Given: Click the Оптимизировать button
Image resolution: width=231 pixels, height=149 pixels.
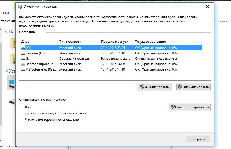Looking at the screenshot, I should click(193, 87).
